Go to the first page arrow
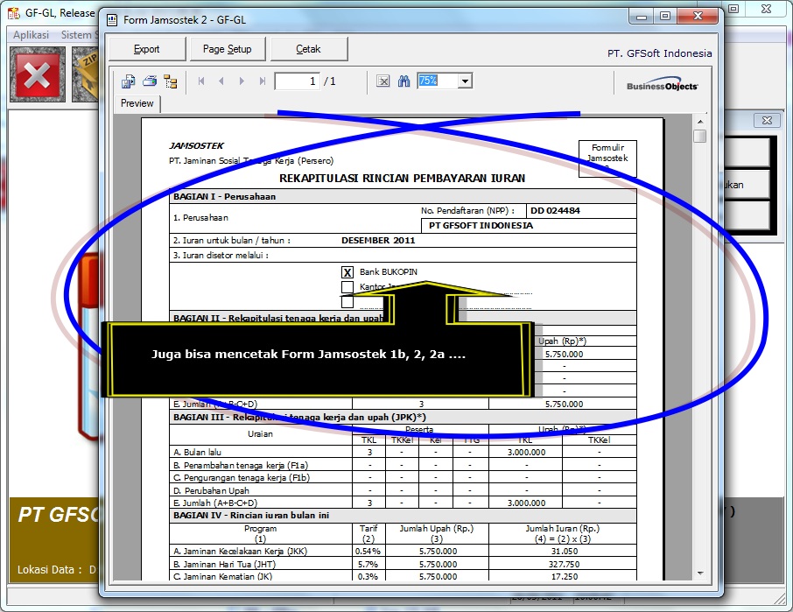Image resolution: width=793 pixels, height=612 pixels. [x=201, y=81]
